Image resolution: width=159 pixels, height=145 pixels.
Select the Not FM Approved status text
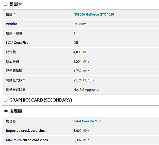point(86,90)
